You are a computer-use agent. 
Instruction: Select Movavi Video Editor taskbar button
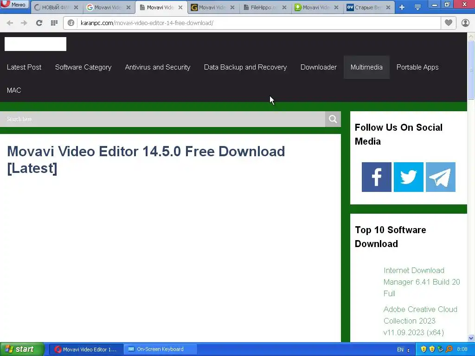pos(86,350)
